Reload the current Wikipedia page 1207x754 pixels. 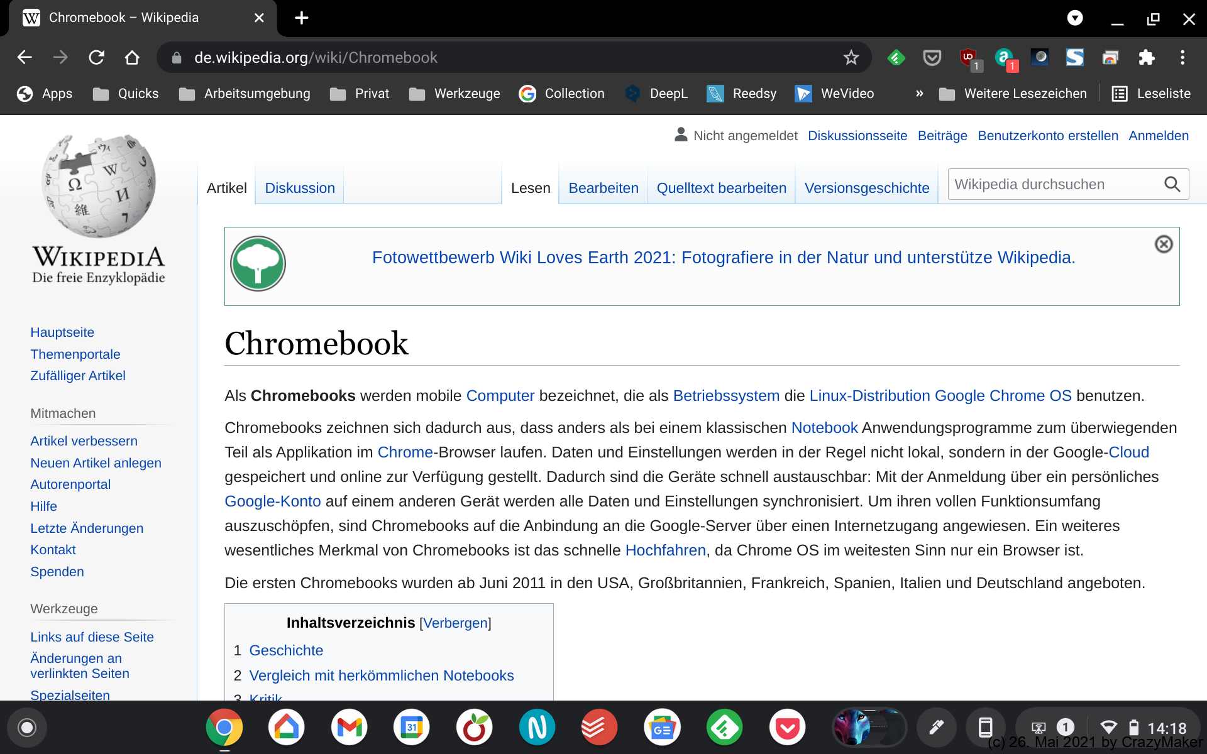pos(96,58)
